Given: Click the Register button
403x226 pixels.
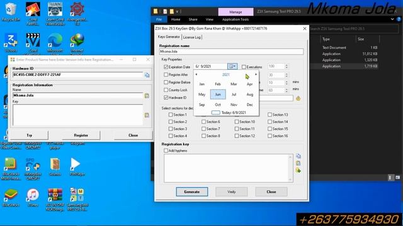Looking at the screenshot, I should (x=81, y=136).
